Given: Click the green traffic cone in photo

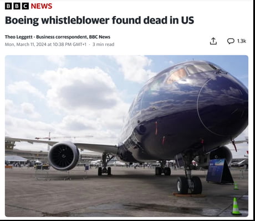Looking at the screenshot, I should point(236,206).
